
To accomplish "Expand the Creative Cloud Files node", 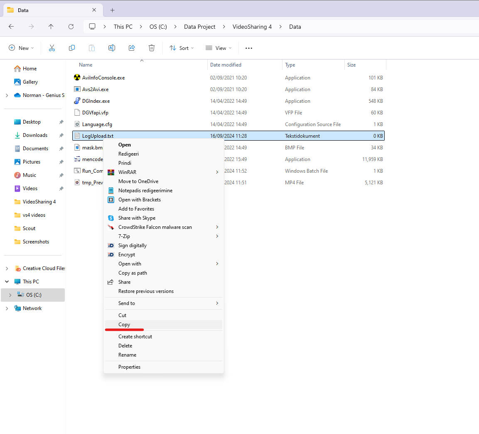I will (x=7, y=268).
